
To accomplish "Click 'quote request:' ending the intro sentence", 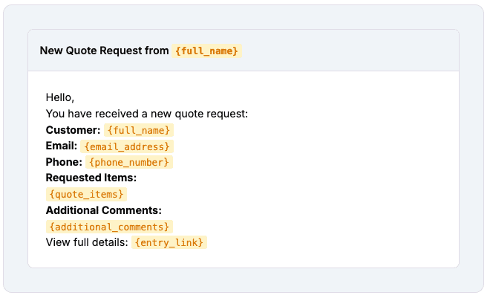I will coord(212,114).
